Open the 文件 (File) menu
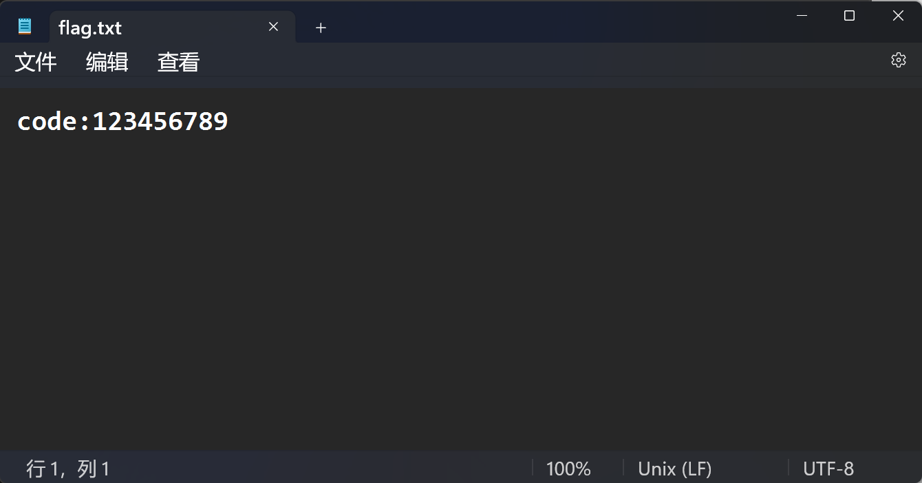The height and width of the screenshot is (483, 922). click(x=36, y=62)
